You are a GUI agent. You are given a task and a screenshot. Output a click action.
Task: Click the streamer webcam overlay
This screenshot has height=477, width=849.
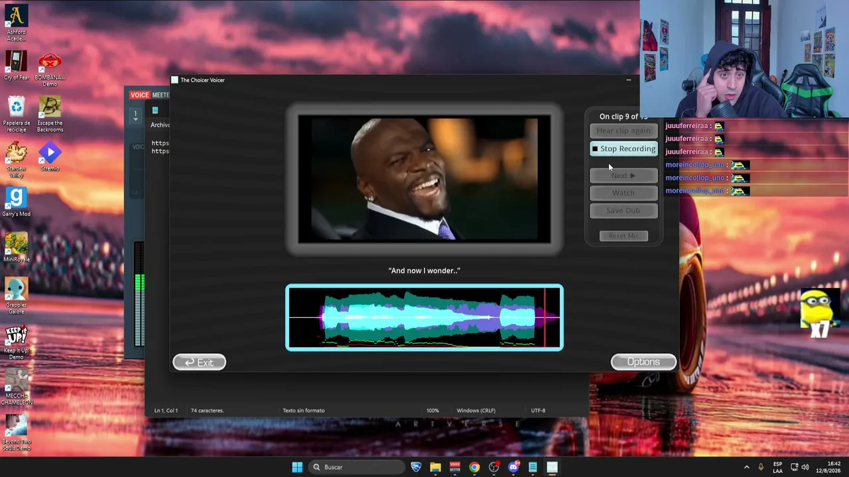(744, 60)
